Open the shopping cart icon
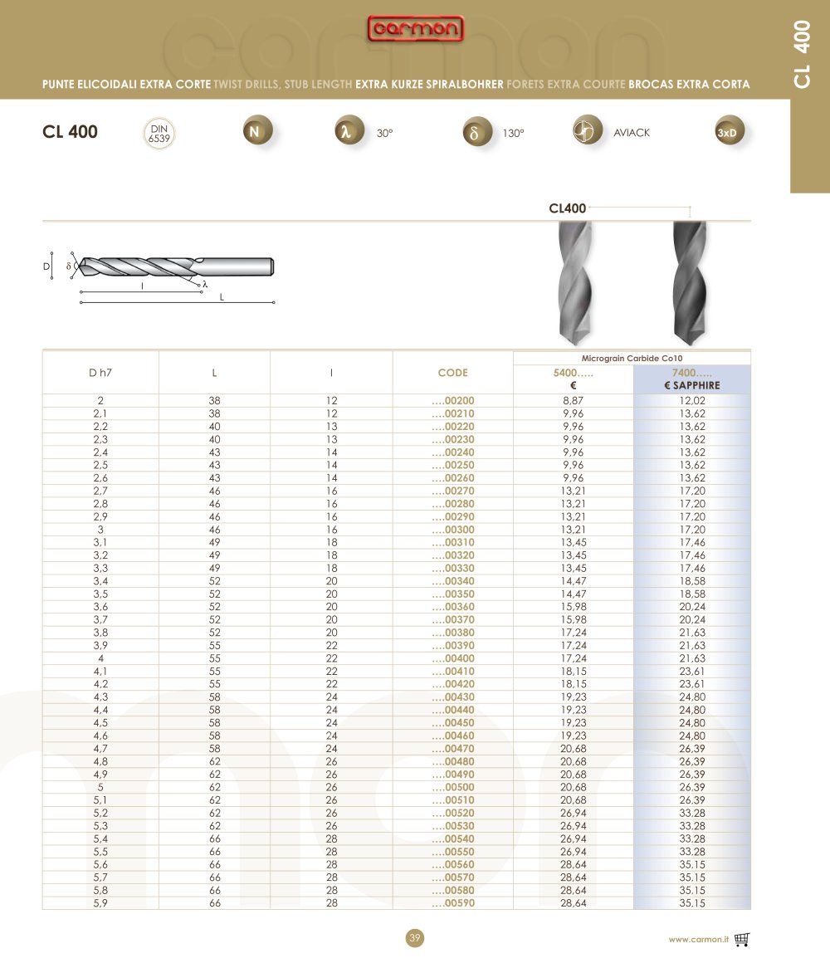Image resolution: width=830 pixels, height=963 pixels. [x=741, y=939]
